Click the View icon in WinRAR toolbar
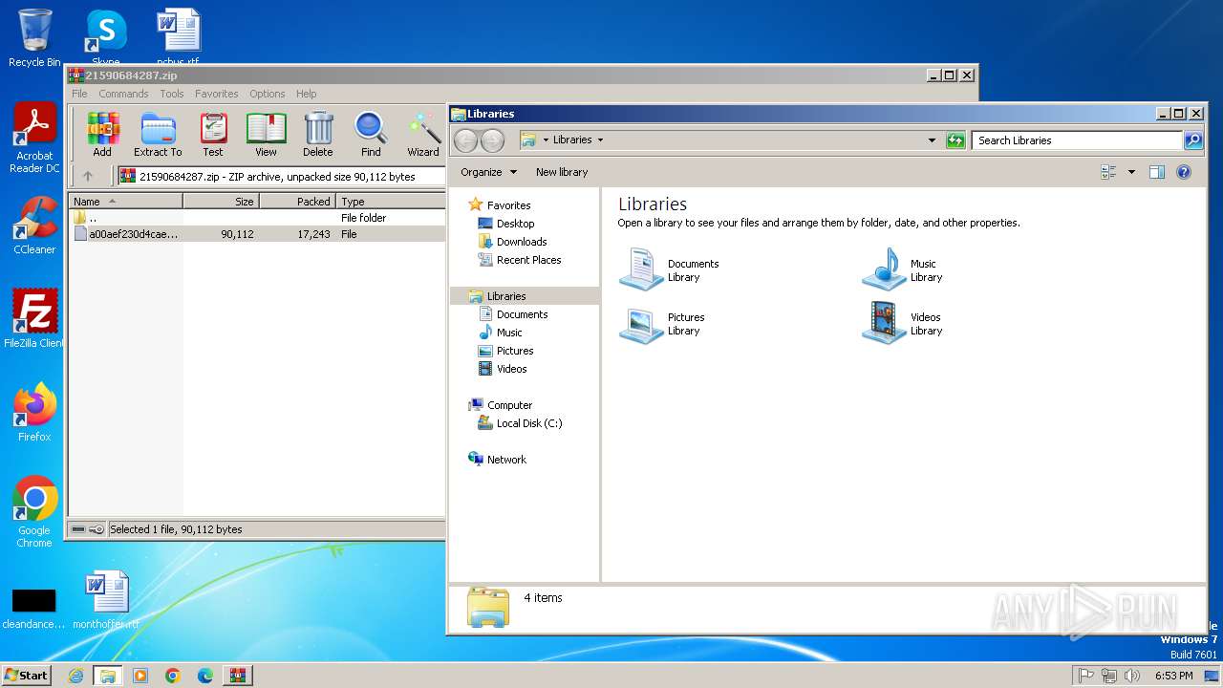Image resolution: width=1223 pixels, height=688 pixels. coord(266,134)
